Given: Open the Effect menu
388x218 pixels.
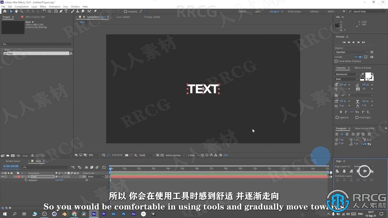Looking at the screenshot, I should click(43, 6).
